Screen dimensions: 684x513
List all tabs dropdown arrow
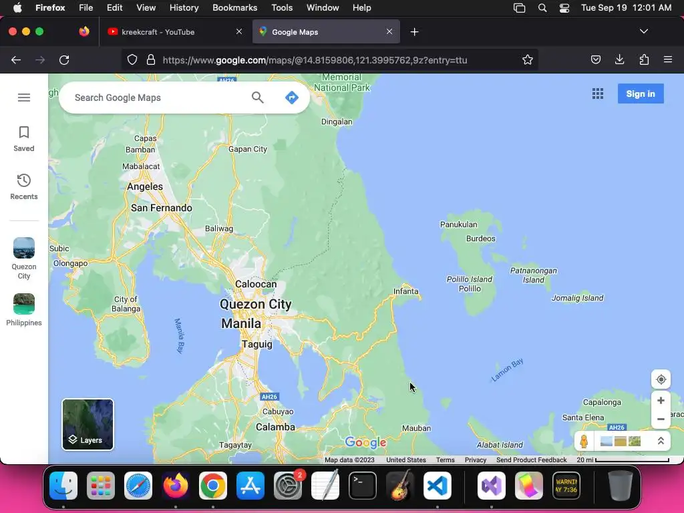coord(644,31)
